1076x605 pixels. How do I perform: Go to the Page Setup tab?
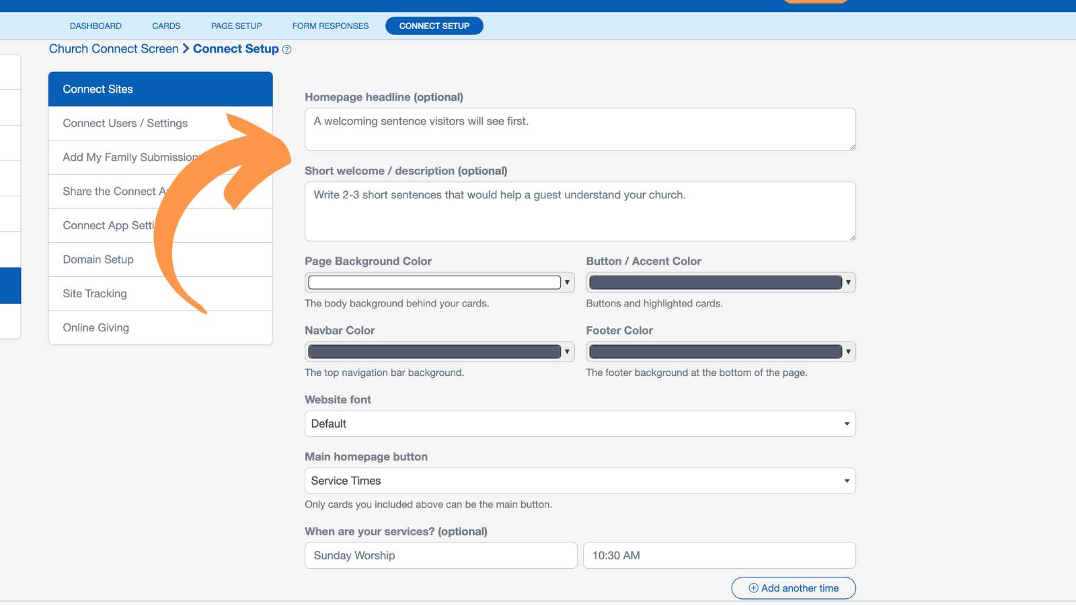[x=236, y=26]
